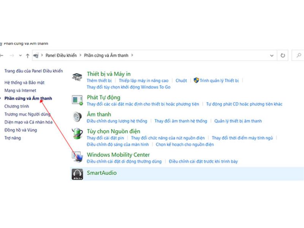The height and width of the screenshot is (228, 304).
Task: Click the Chuột mouse settings link
Action: [x=181, y=81]
